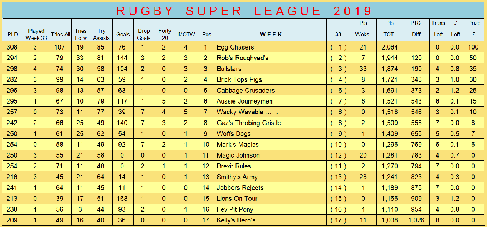487x227 pixels.
Task: Select the Rugby Super League 2019 title
Action: click(x=244, y=11)
